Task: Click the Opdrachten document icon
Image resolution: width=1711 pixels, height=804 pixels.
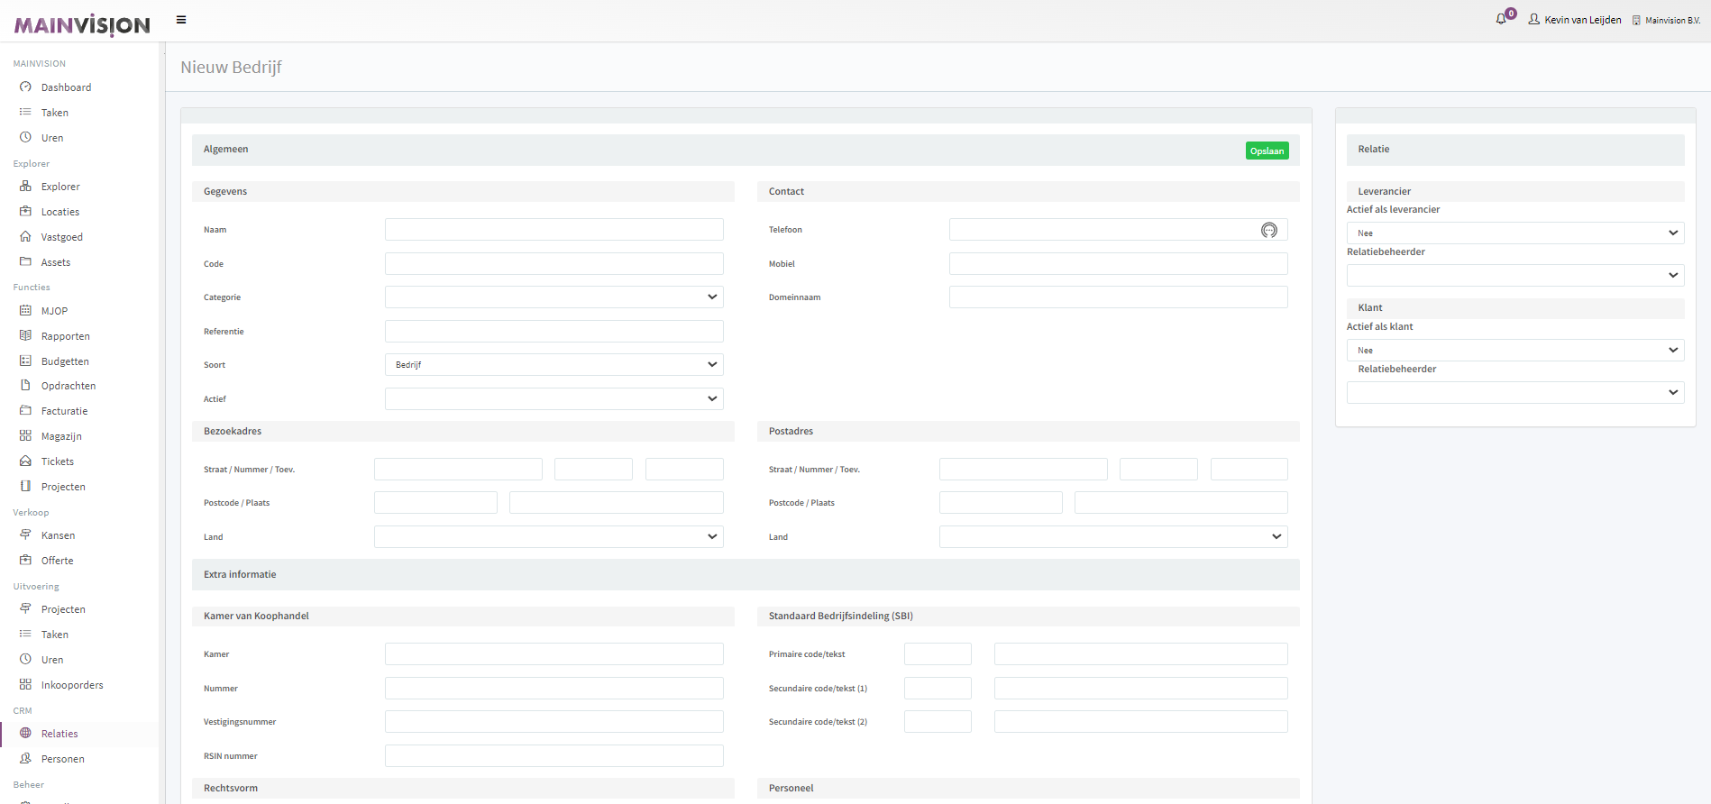Action: (25, 386)
